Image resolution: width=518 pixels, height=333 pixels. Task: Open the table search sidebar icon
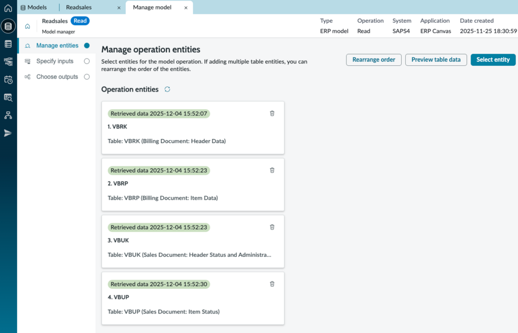8,97
